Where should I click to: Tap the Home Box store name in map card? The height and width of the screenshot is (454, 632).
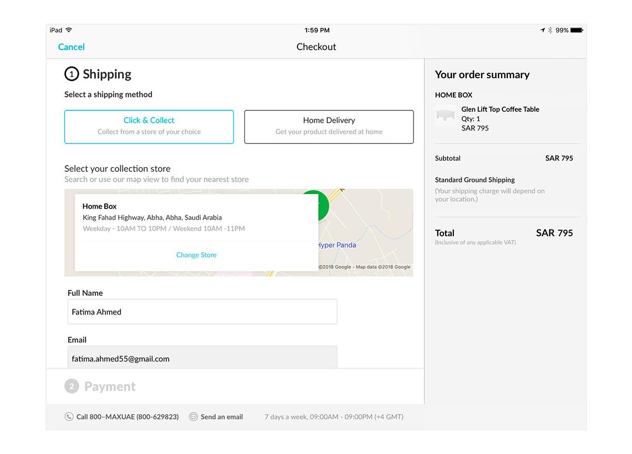(100, 206)
